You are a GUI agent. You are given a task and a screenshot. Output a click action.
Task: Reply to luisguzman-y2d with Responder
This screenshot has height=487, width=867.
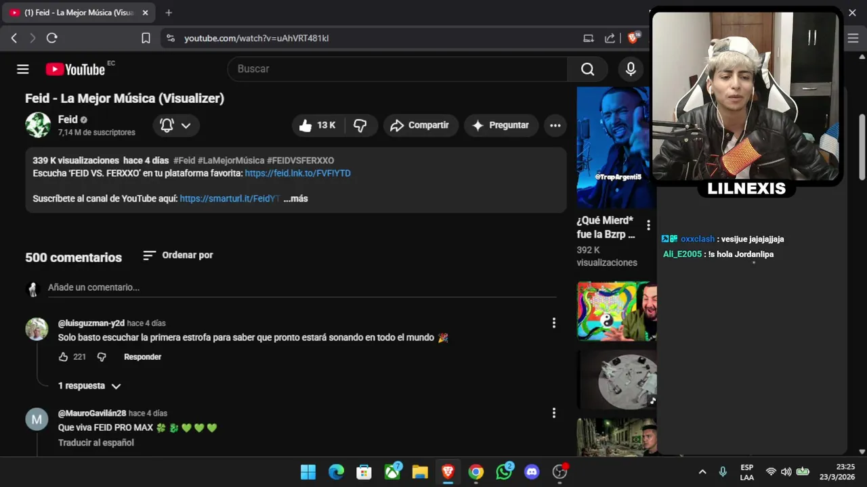[x=142, y=356]
